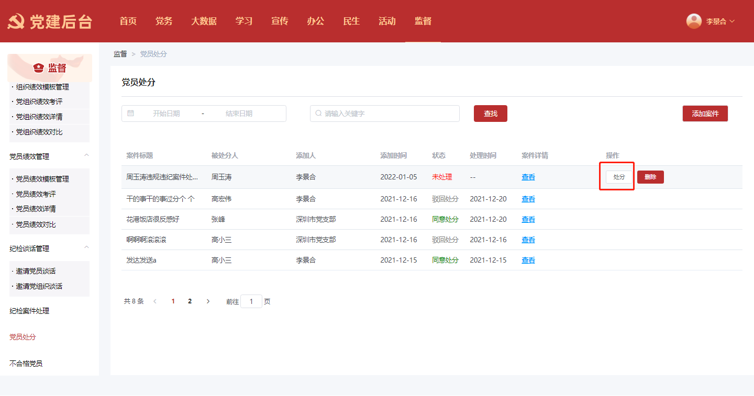
Task: Collapse the 党员绩效管理 section
Action: [86, 156]
